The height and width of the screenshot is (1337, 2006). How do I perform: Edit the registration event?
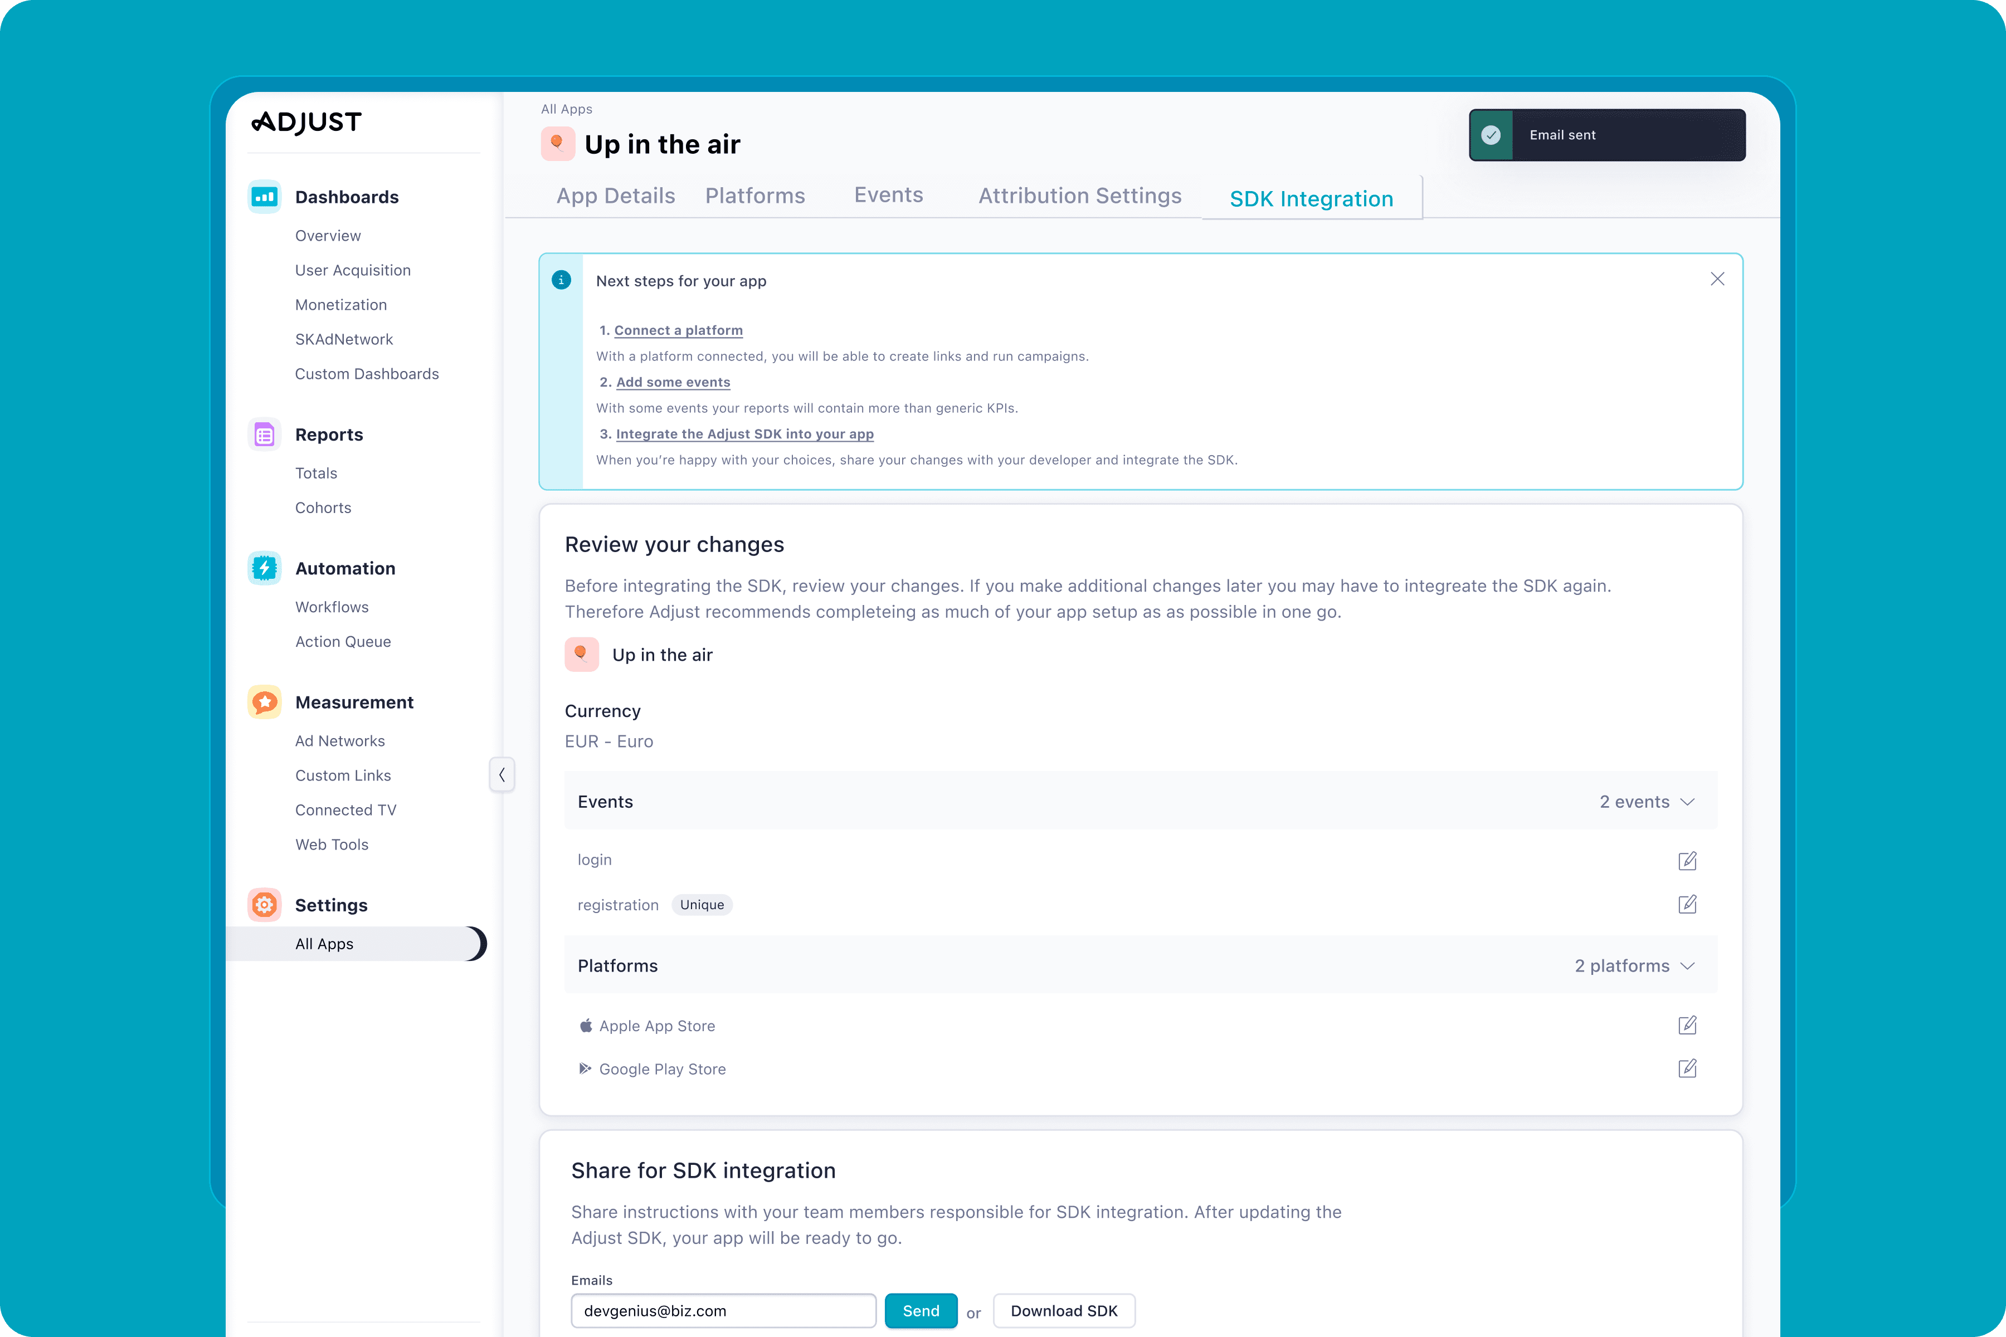coord(1687,904)
